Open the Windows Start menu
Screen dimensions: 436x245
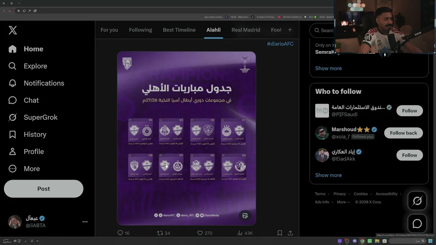tap(430, 241)
